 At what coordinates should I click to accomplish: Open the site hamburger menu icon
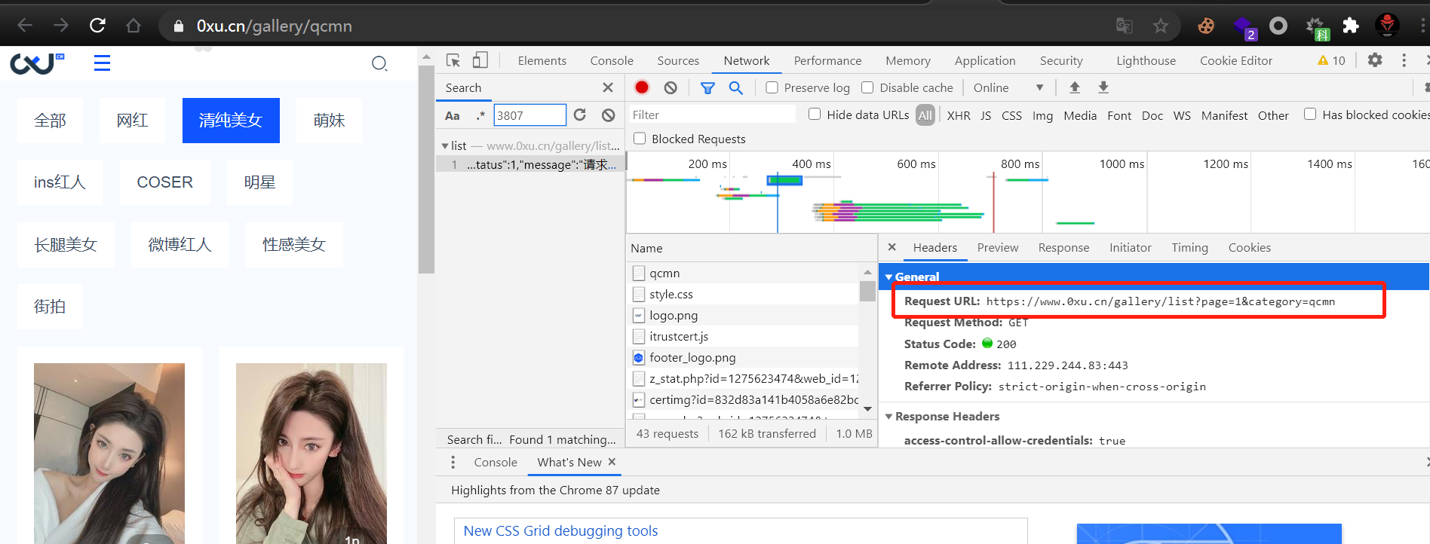coord(102,63)
